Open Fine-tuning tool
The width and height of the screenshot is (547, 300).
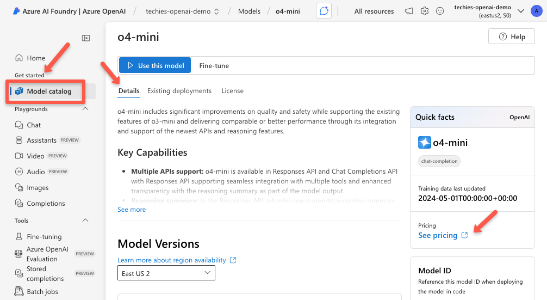click(x=44, y=236)
